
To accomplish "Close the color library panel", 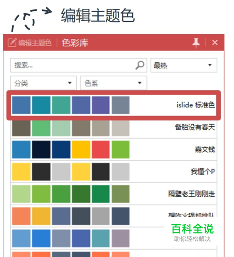I will [x=215, y=43].
